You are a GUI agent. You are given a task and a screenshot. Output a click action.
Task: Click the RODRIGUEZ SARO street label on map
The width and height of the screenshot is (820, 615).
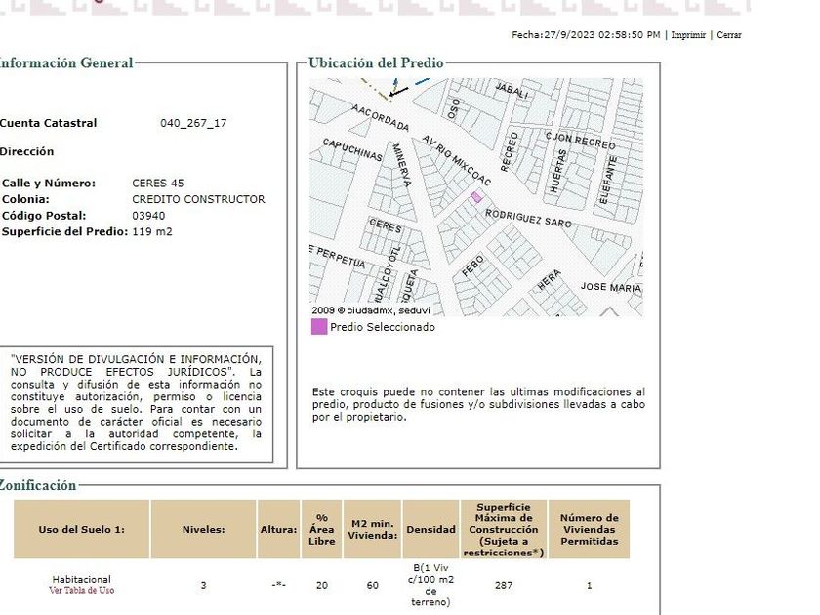click(528, 217)
